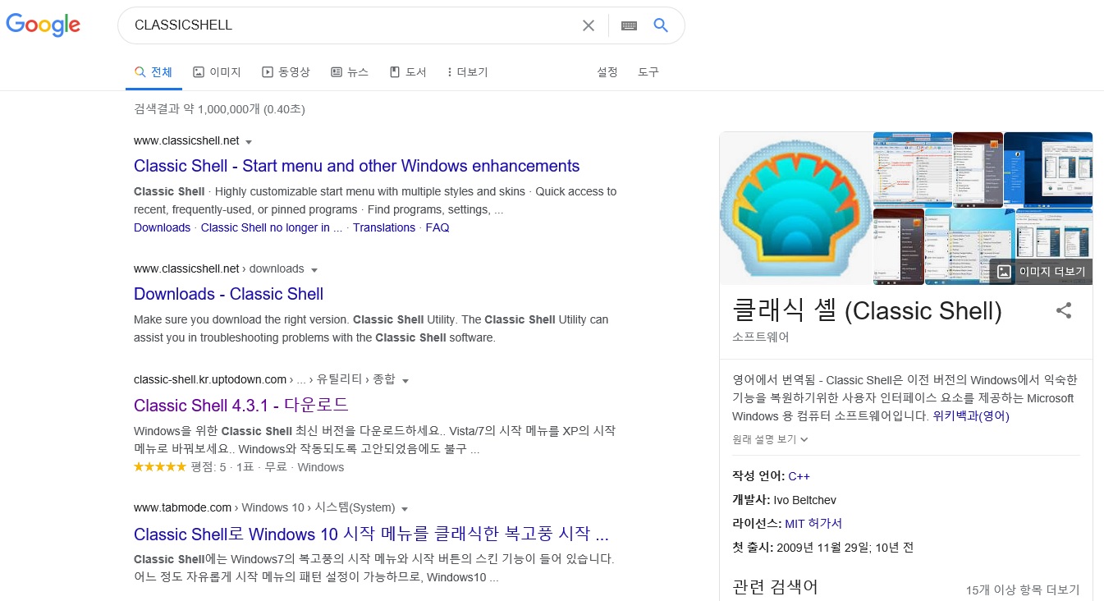This screenshot has width=1104, height=601.
Task: Click the 검색결과 약 1,000,000개 stats text
Action: pos(219,109)
